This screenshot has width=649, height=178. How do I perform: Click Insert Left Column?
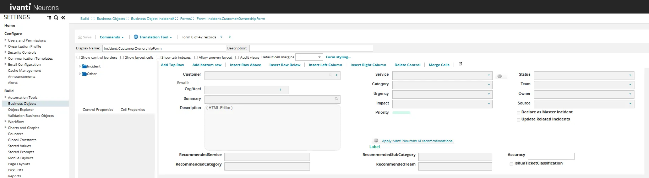click(x=325, y=65)
